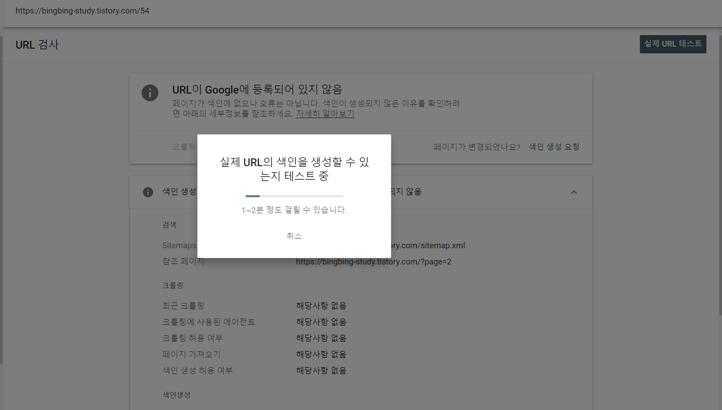Click the referring page URL with ?page=2
This screenshot has width=722, height=410.
pos(374,262)
